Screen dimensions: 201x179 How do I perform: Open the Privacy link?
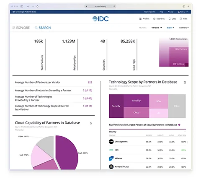170,12
